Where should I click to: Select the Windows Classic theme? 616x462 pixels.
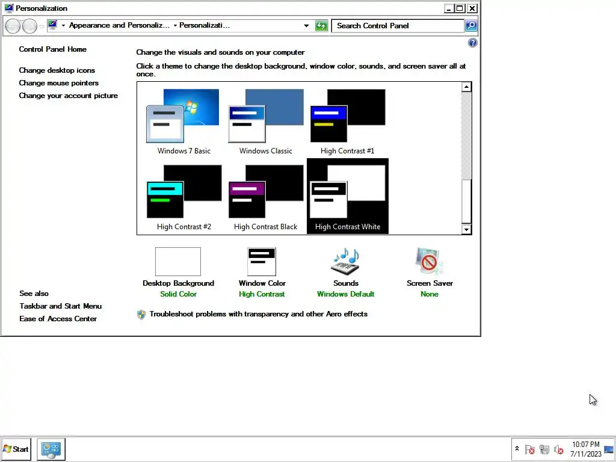click(x=265, y=122)
